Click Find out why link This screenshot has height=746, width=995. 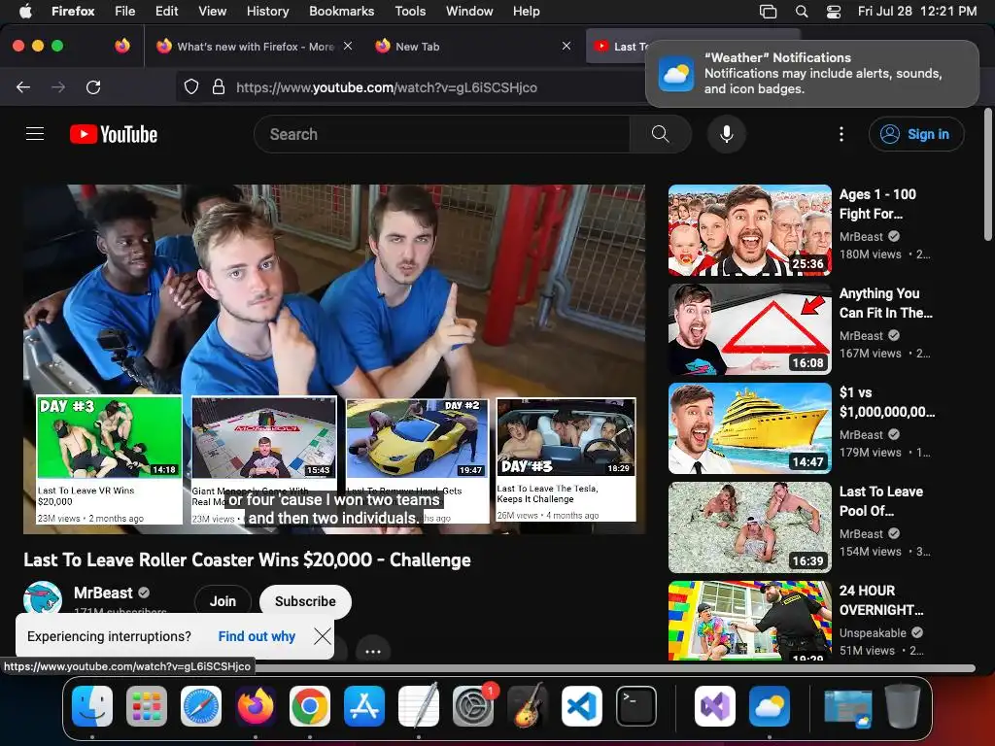257,636
